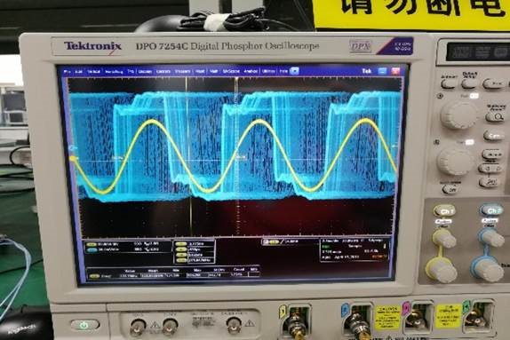Click the second cursor readout badge

pos(181,249)
